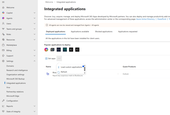Screen dimensions: 170x115
Task: Click the teal striped popular app icon
Action: point(65,50)
